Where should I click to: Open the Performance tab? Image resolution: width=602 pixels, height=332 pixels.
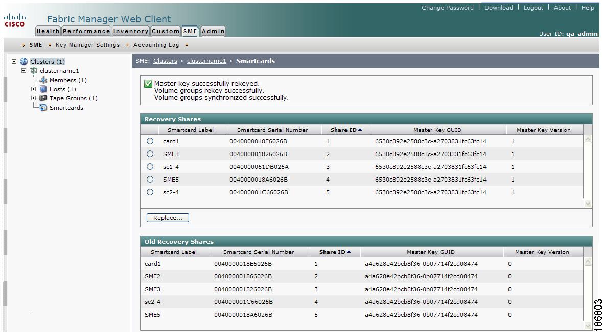click(86, 32)
